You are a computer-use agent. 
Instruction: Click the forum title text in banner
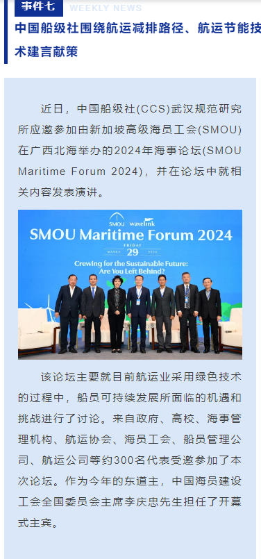131,235
